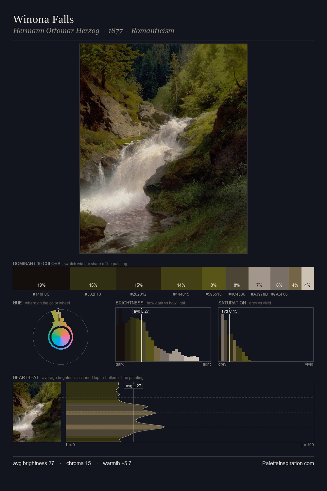Click the "vivid" axis label
Screen dimensions: 327x491
click(309, 364)
